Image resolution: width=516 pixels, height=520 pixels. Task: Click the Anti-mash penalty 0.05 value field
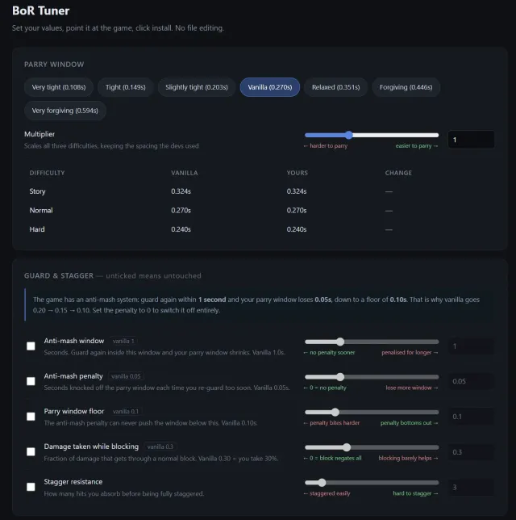(x=471, y=381)
